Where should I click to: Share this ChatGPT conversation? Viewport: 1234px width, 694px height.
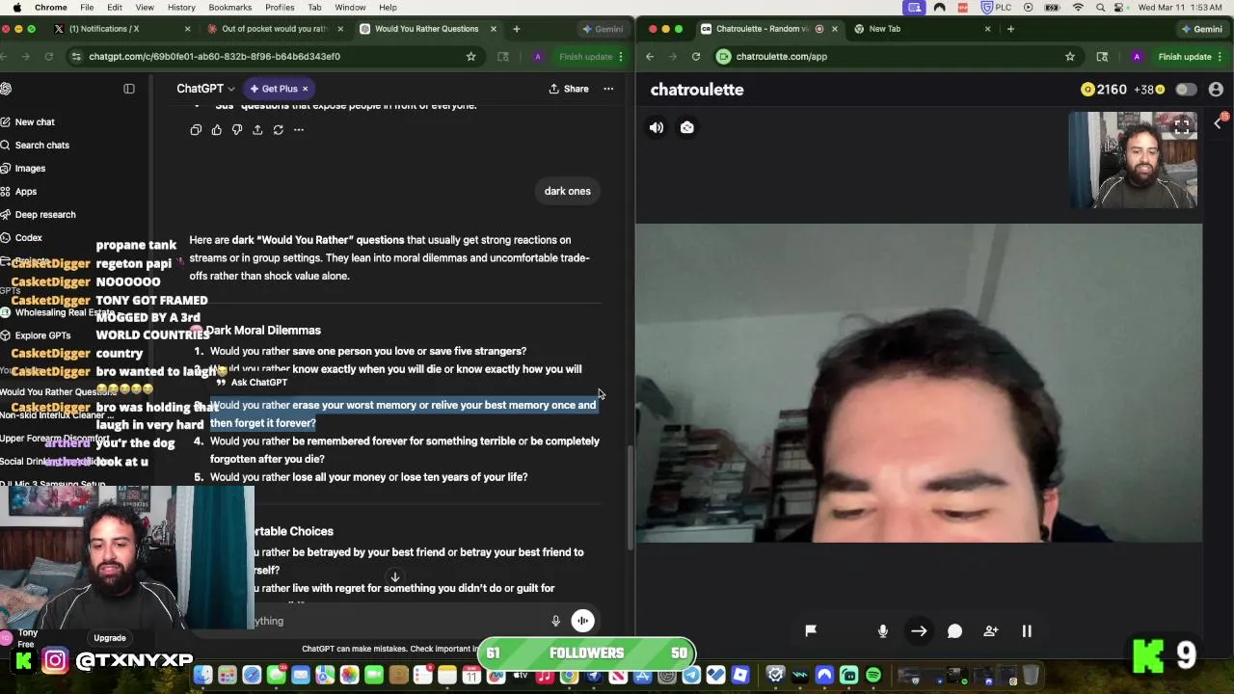click(569, 89)
